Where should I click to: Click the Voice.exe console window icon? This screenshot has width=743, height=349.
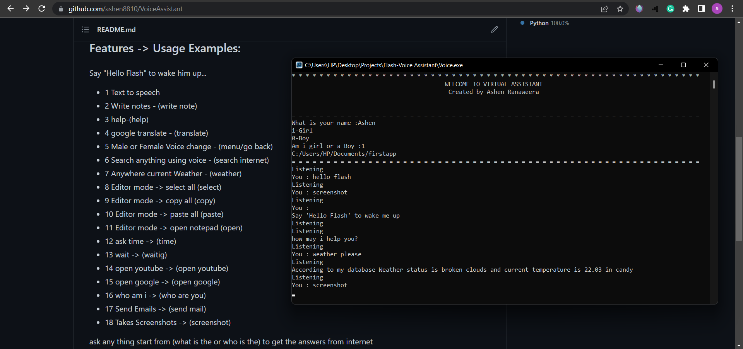(x=299, y=65)
